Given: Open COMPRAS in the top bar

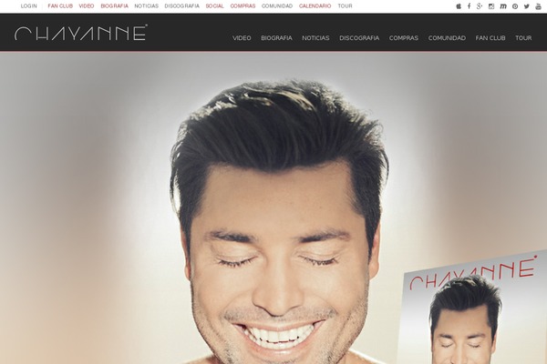Looking at the screenshot, I should click(x=243, y=6).
